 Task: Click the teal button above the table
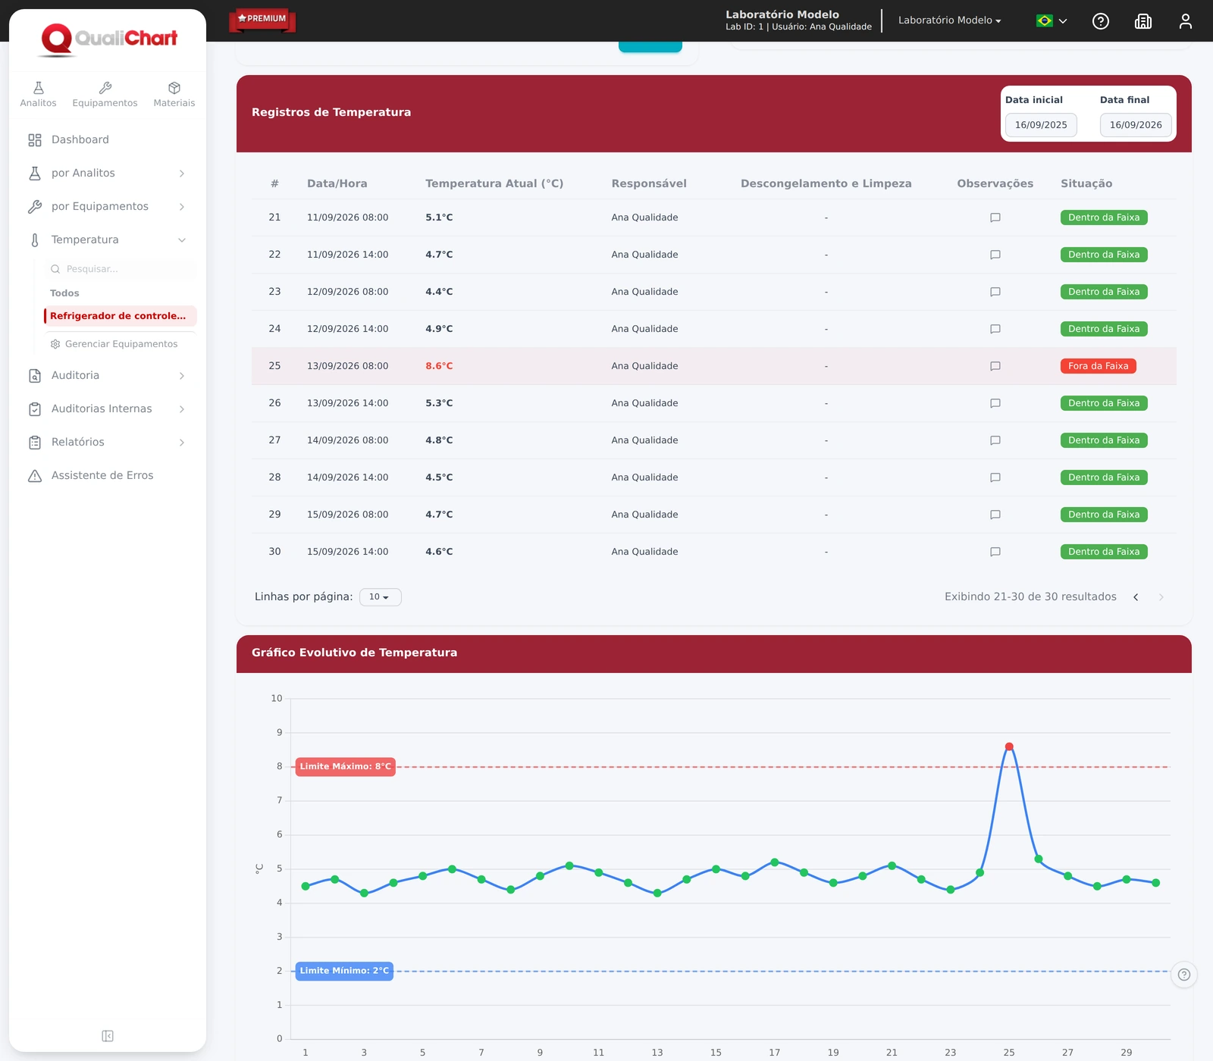click(x=650, y=47)
